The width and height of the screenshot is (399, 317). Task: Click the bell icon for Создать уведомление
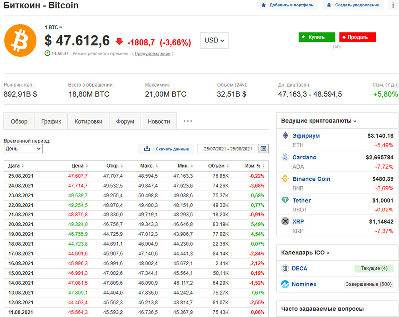pyautogui.click(x=329, y=5)
